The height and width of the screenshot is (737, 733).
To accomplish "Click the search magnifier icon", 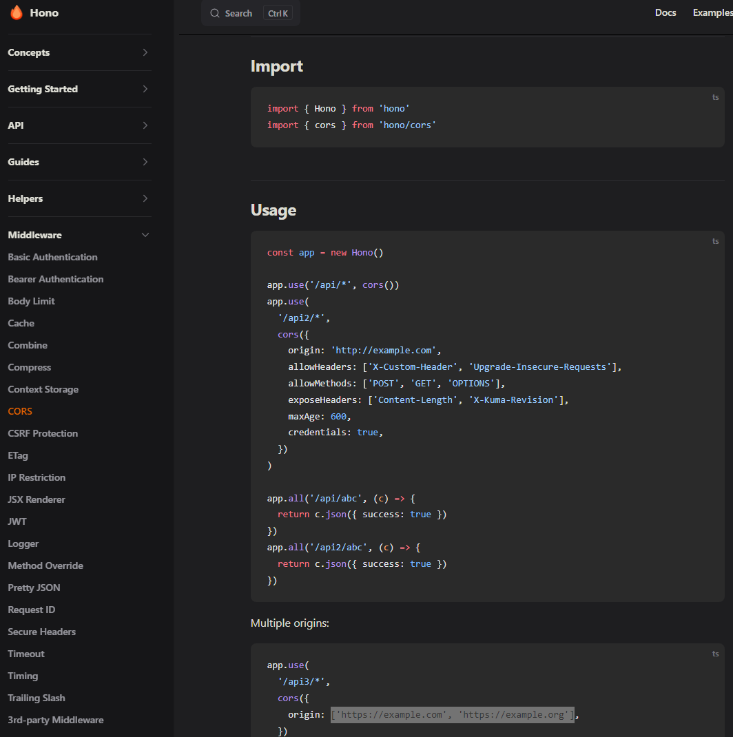I will [x=215, y=13].
